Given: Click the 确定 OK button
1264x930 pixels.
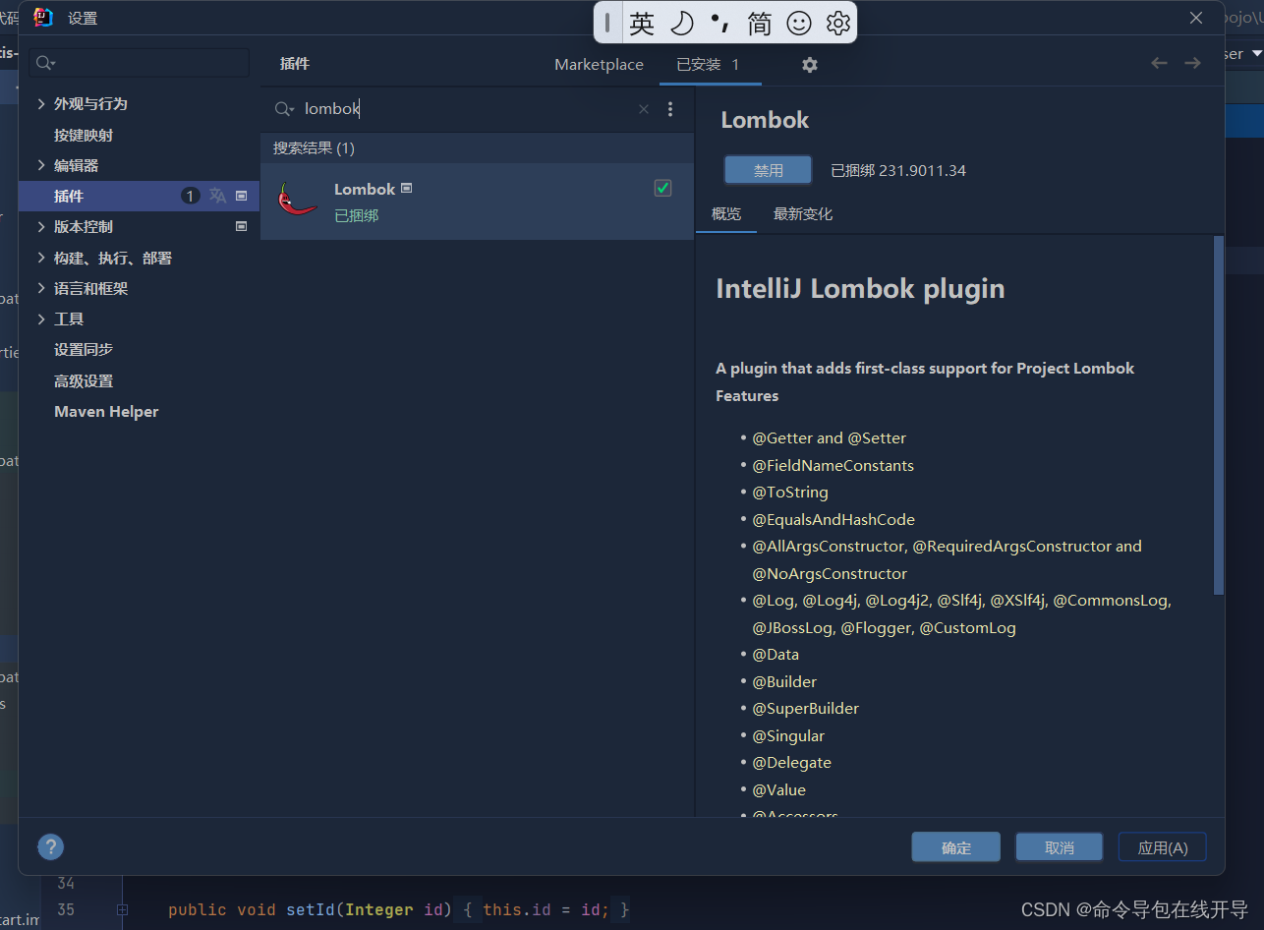Looking at the screenshot, I should coord(956,847).
